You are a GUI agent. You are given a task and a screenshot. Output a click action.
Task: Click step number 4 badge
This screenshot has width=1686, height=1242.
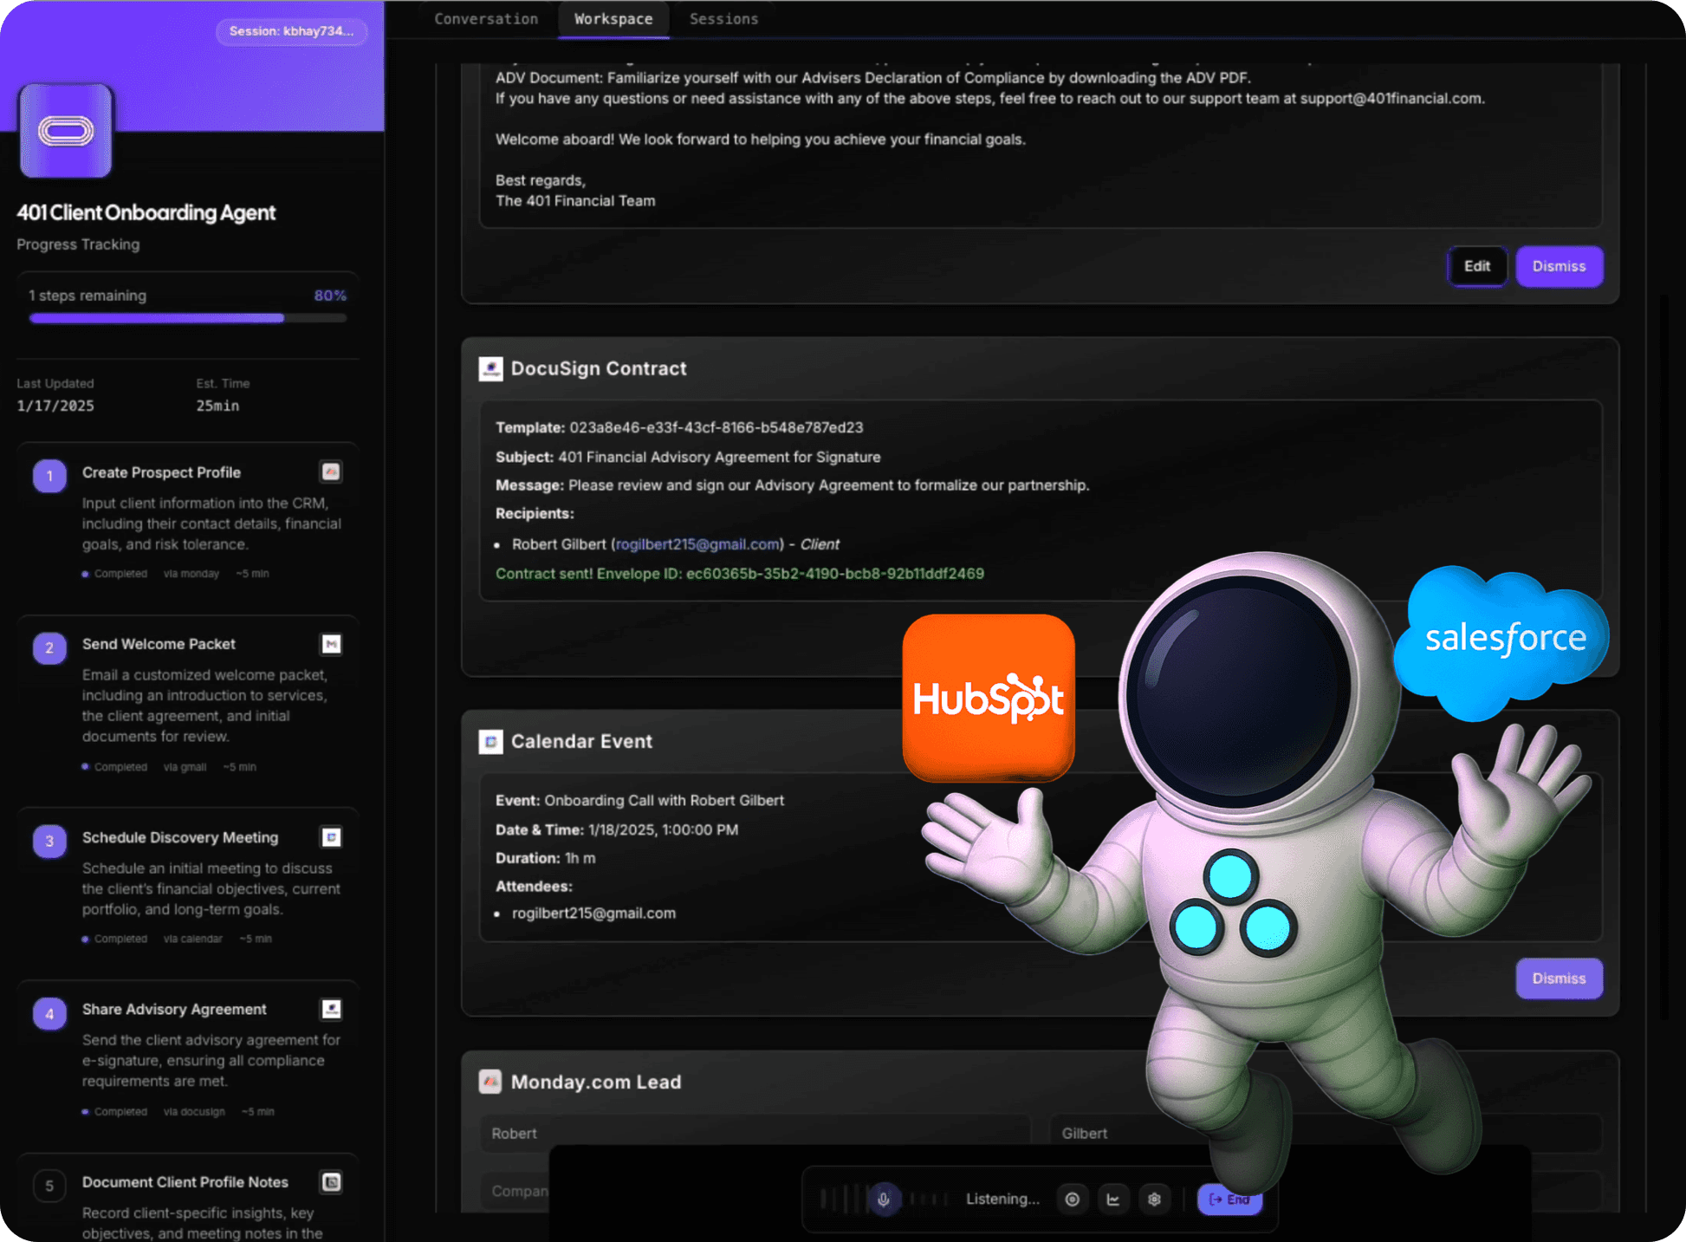click(x=49, y=1013)
